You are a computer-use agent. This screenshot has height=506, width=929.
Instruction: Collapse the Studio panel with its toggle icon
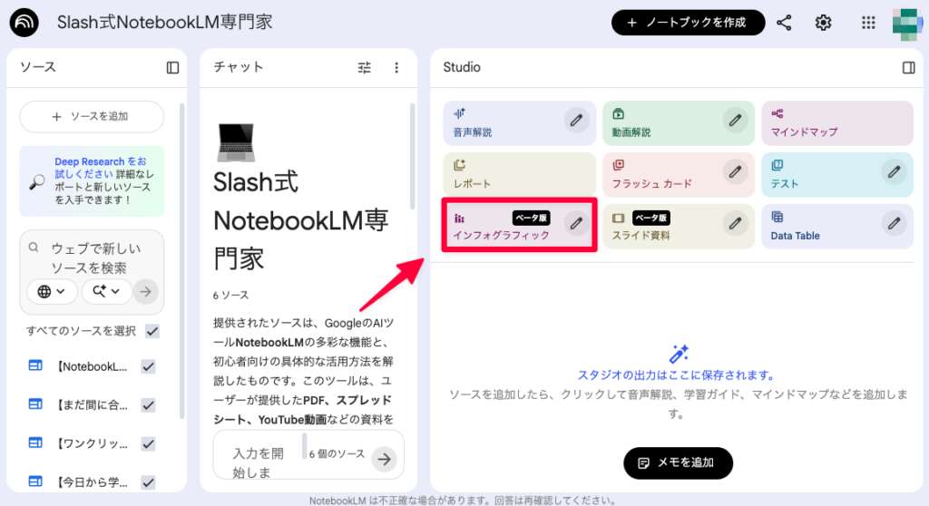point(908,67)
